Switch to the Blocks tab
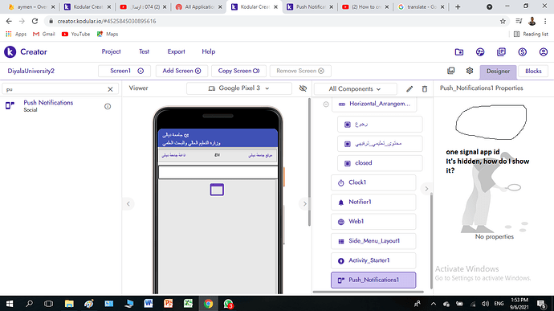 click(x=533, y=71)
